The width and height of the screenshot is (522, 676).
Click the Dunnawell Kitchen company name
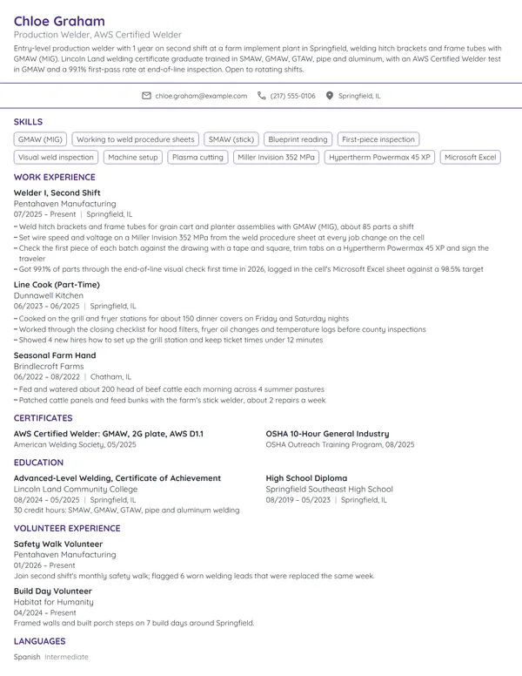(x=48, y=295)
